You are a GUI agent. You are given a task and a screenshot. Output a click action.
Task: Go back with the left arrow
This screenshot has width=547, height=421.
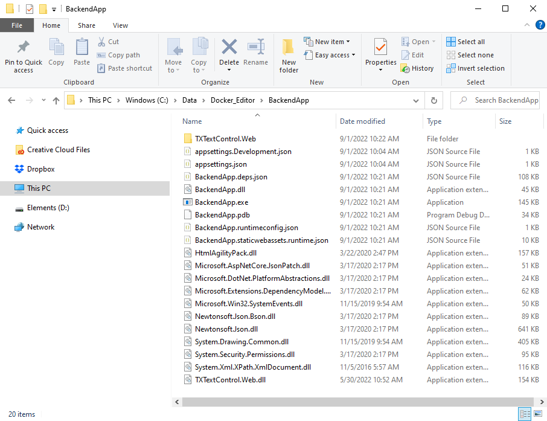(11, 100)
